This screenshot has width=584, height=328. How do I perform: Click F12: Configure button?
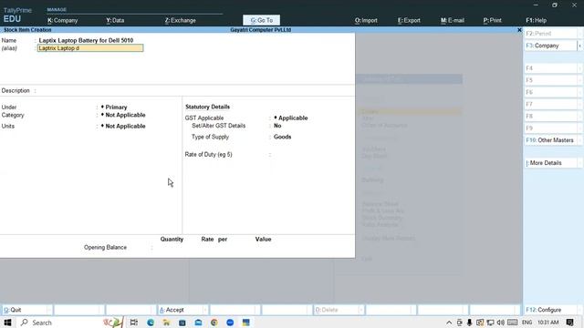pos(553,310)
